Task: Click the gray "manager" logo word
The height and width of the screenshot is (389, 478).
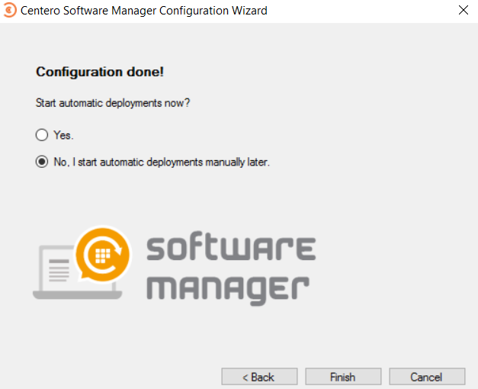Action: (228, 289)
